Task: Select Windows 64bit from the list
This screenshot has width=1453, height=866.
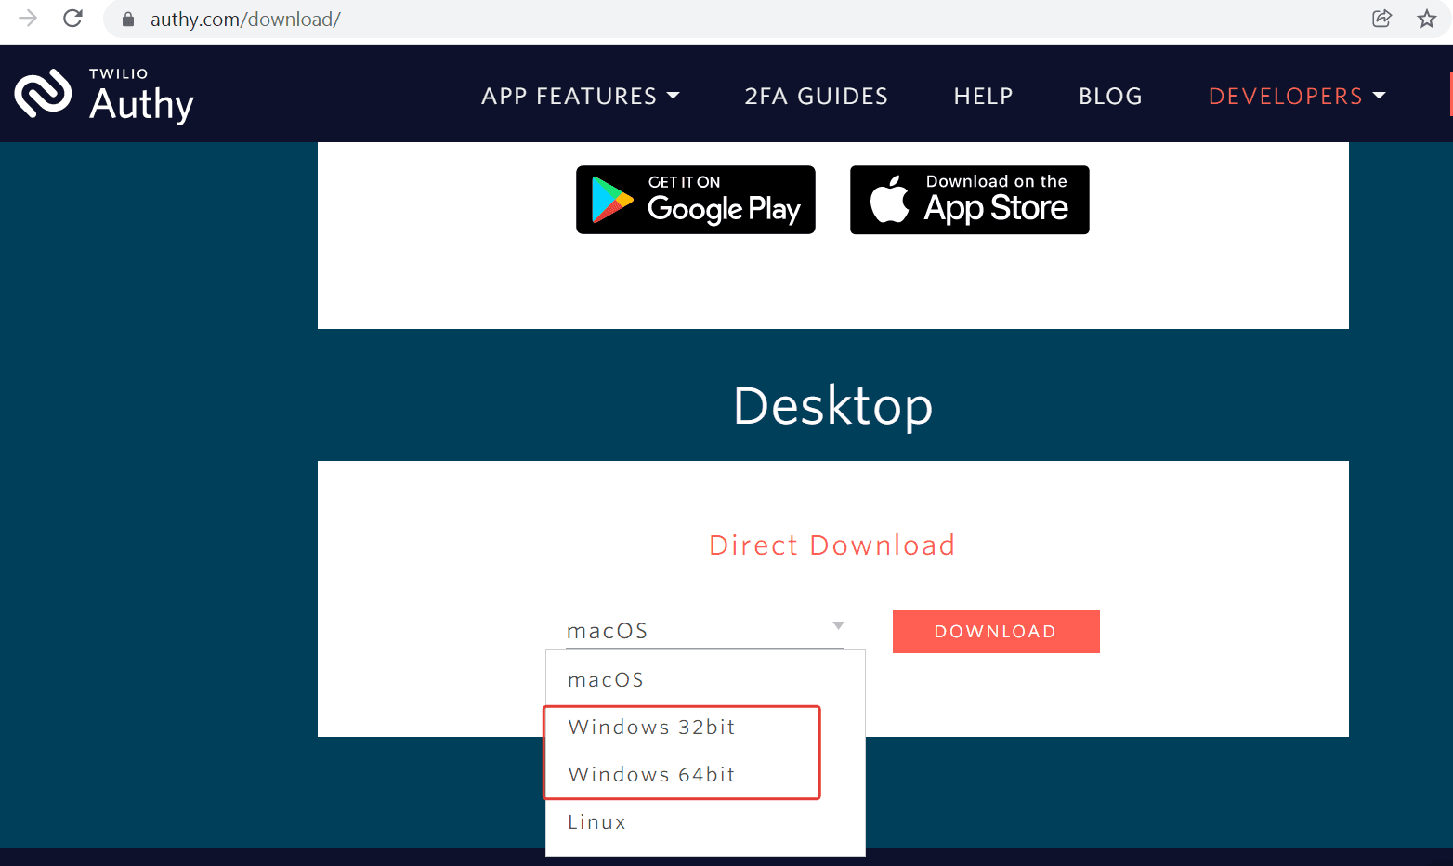Action: (x=651, y=775)
